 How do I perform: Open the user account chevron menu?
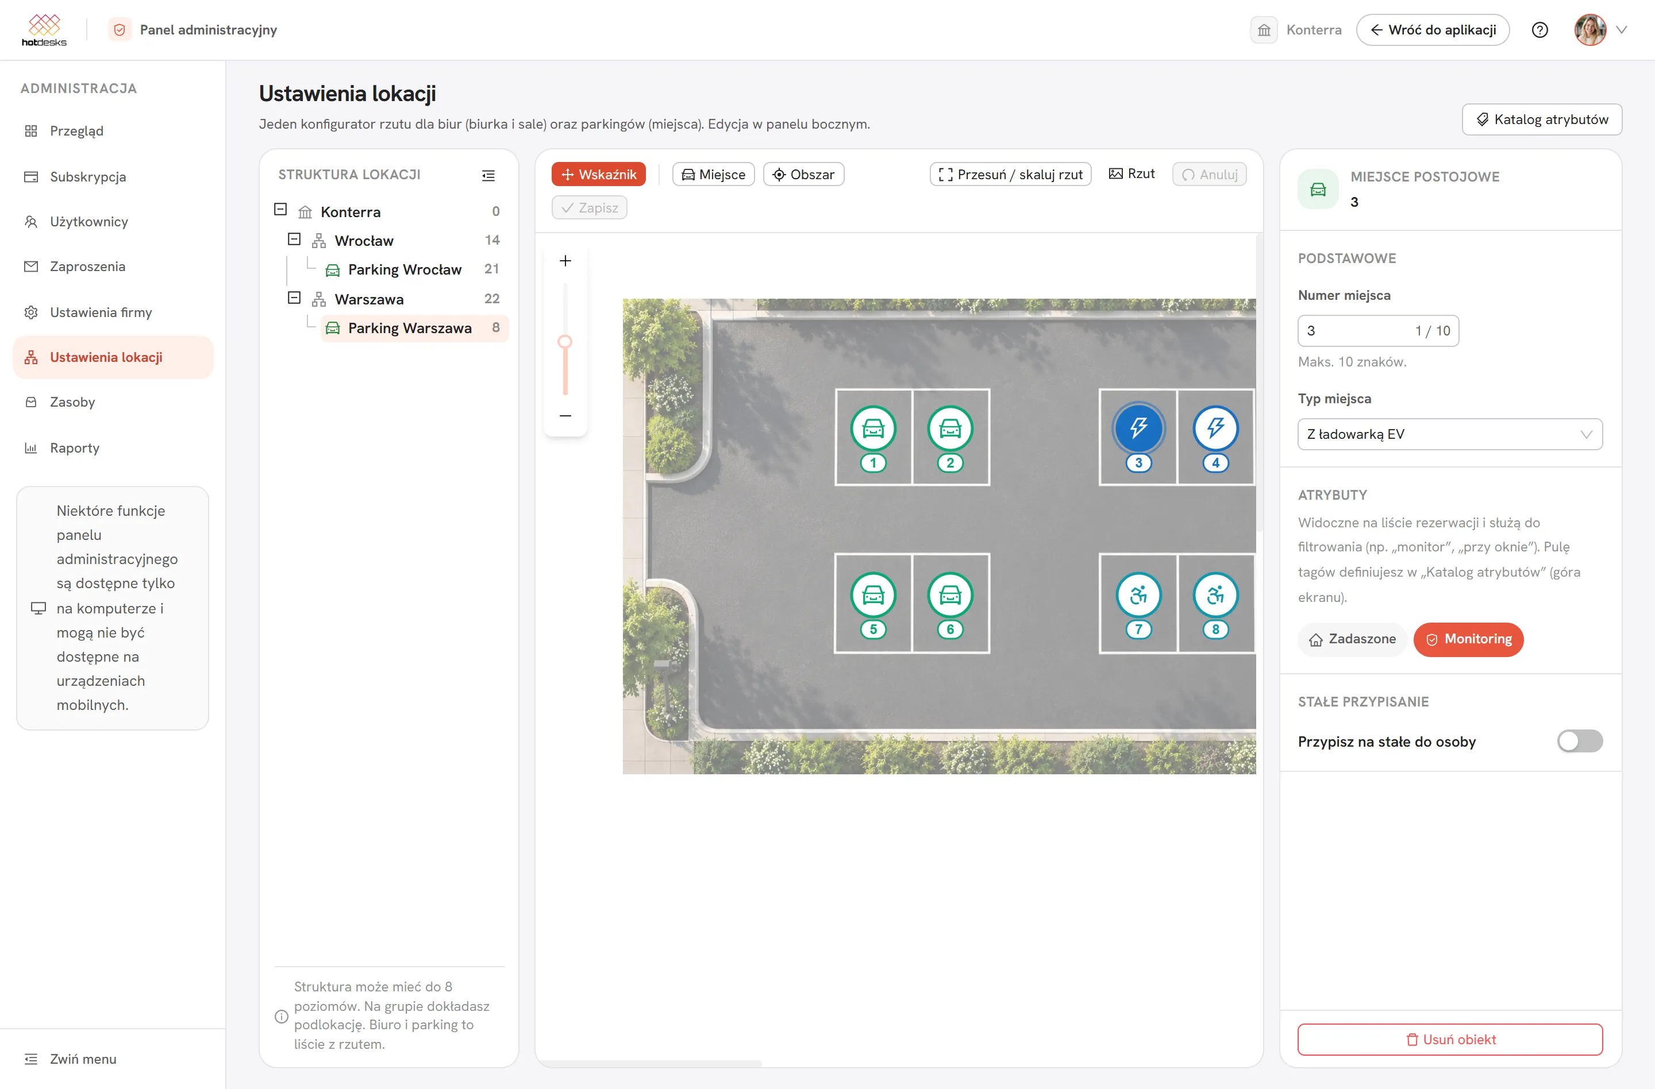tap(1621, 30)
